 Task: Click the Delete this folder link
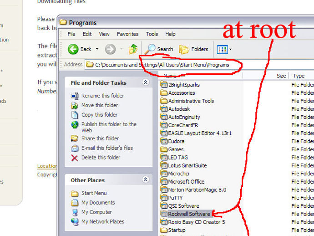[101, 157]
